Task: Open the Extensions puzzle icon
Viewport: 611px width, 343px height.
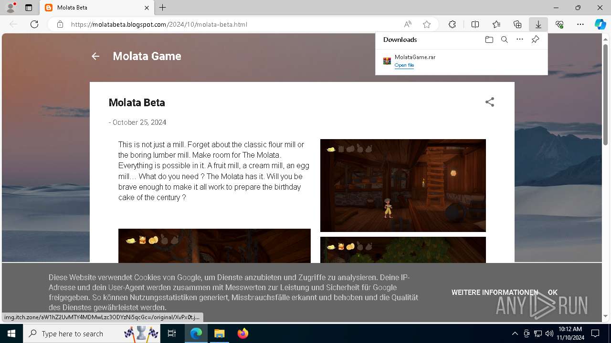Action: click(452, 24)
